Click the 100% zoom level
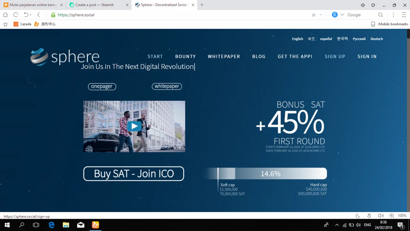 pyautogui.click(x=402, y=216)
